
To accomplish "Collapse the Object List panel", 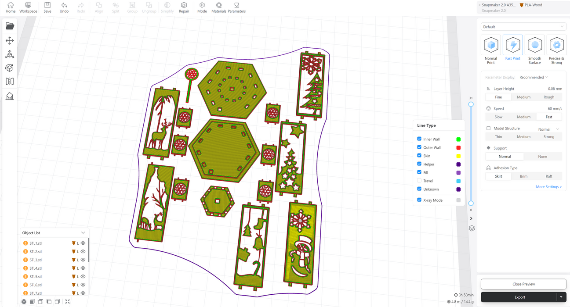I will 83,233.
